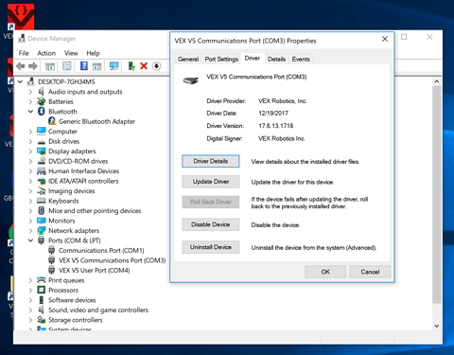
Task: Expand the Disk drives category
Action: coord(30,141)
